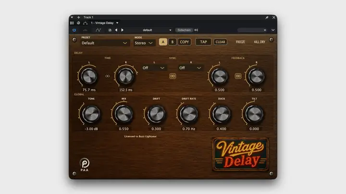Click the plus icon beside Track 1
The height and width of the screenshot is (194, 346).
click(78, 17)
